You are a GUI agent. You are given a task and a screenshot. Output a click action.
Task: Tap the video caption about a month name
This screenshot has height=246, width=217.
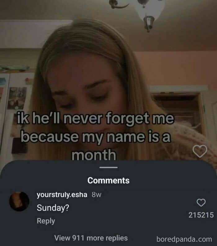coord(96,136)
